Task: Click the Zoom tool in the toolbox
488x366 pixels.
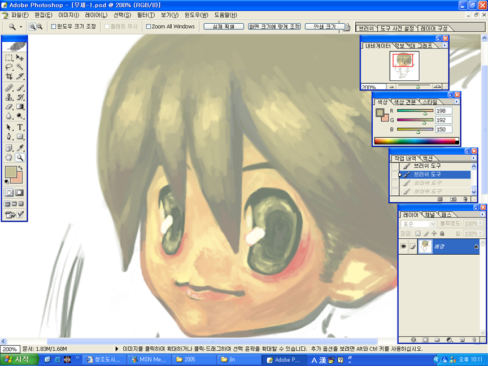Action: [x=20, y=158]
